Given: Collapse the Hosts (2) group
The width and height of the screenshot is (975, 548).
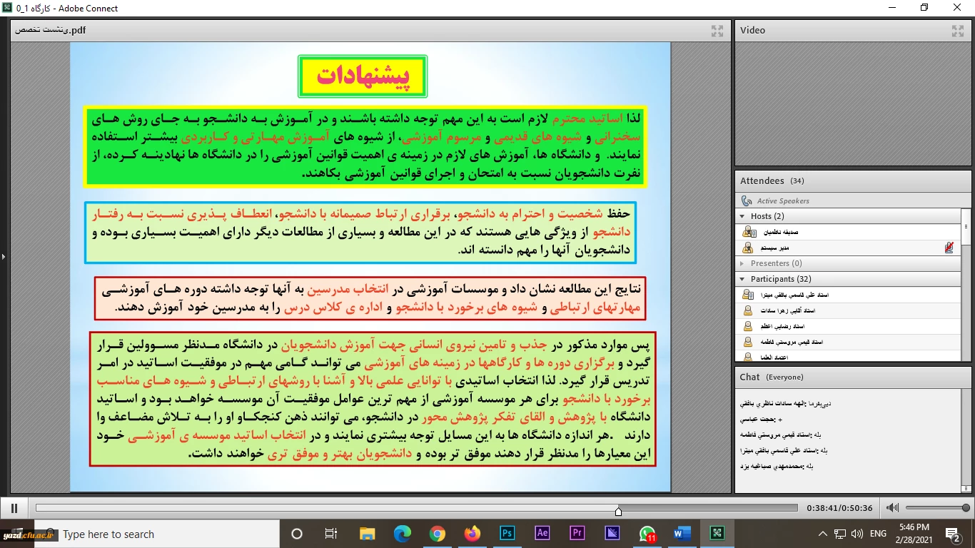Looking at the screenshot, I should (743, 216).
